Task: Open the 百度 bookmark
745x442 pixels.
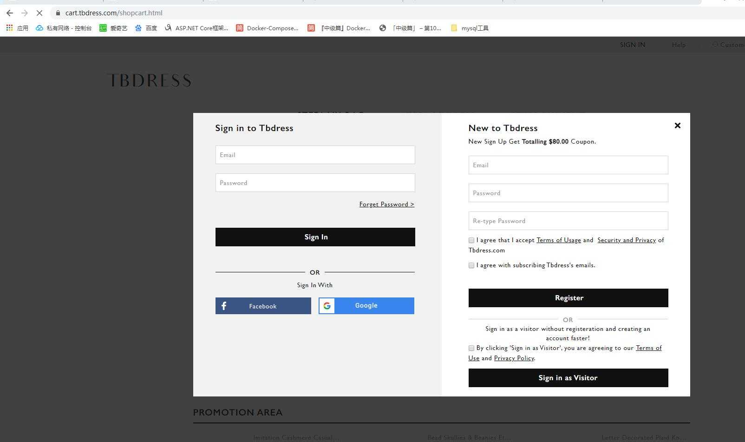Action: click(146, 28)
